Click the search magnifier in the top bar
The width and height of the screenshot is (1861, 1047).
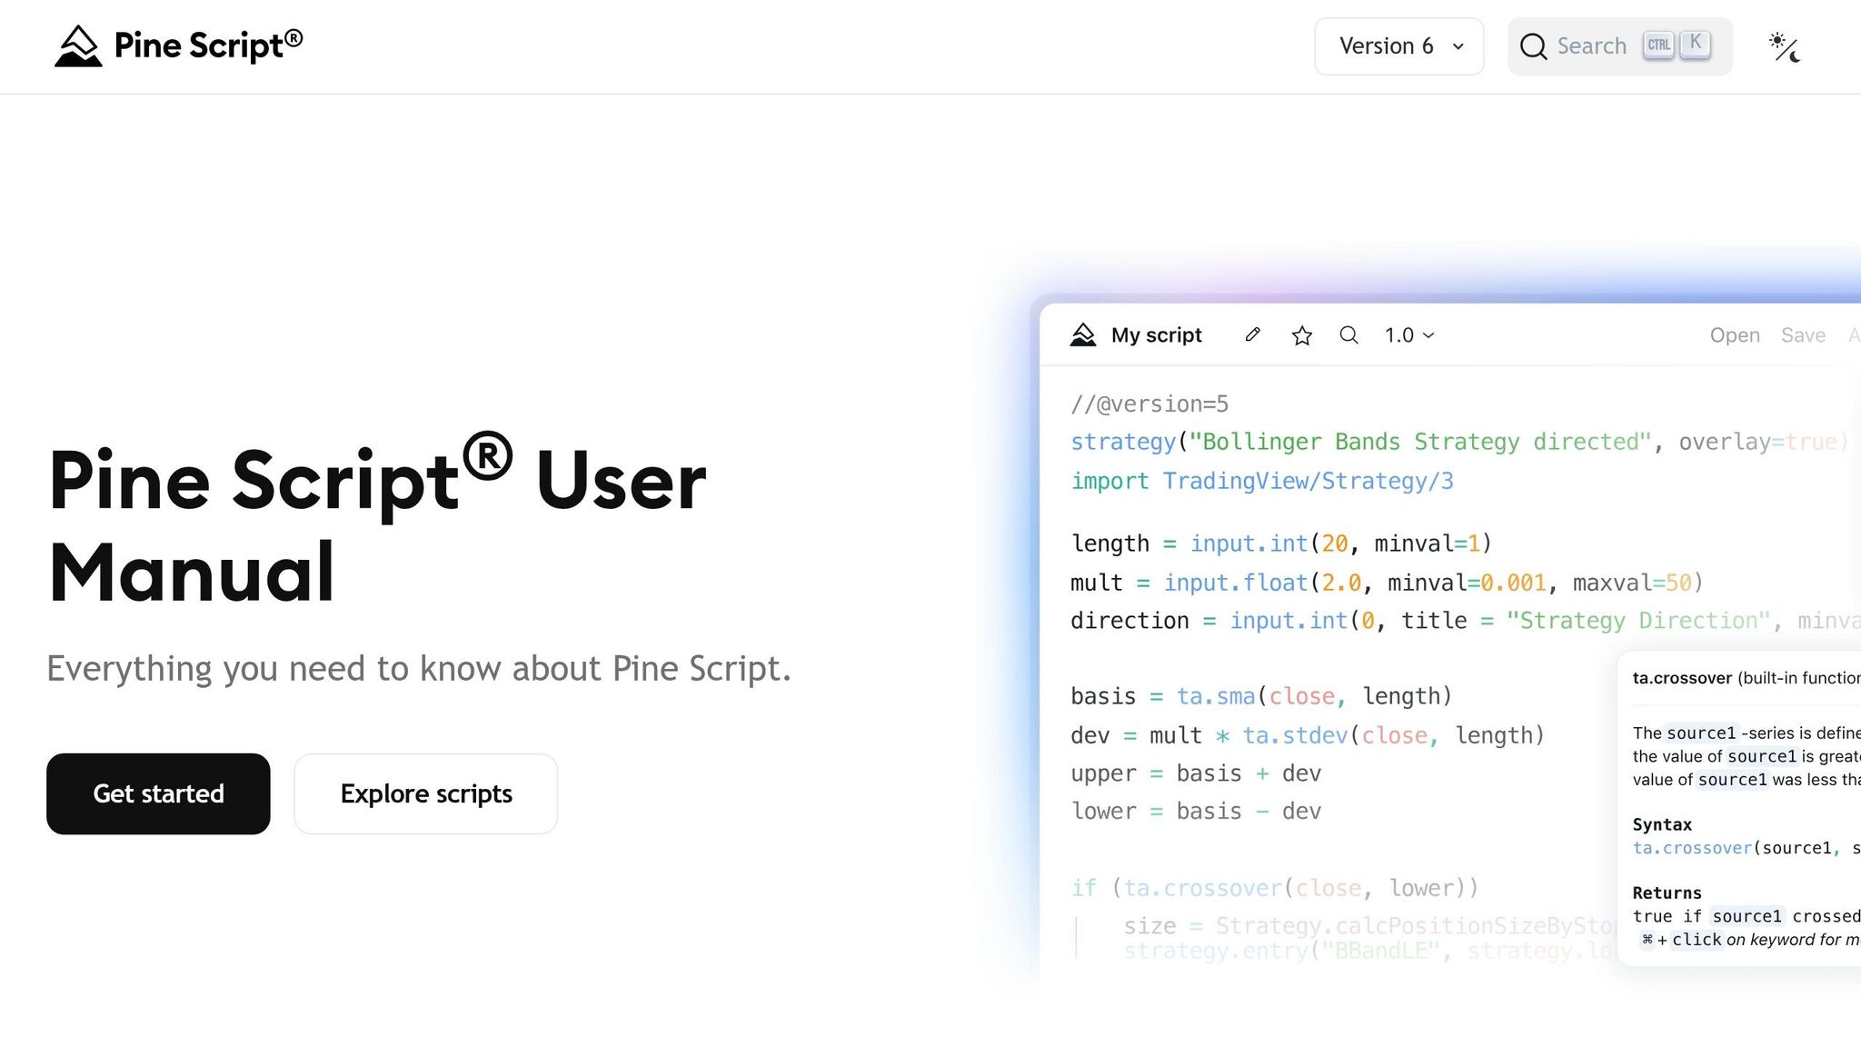pos(1534,45)
